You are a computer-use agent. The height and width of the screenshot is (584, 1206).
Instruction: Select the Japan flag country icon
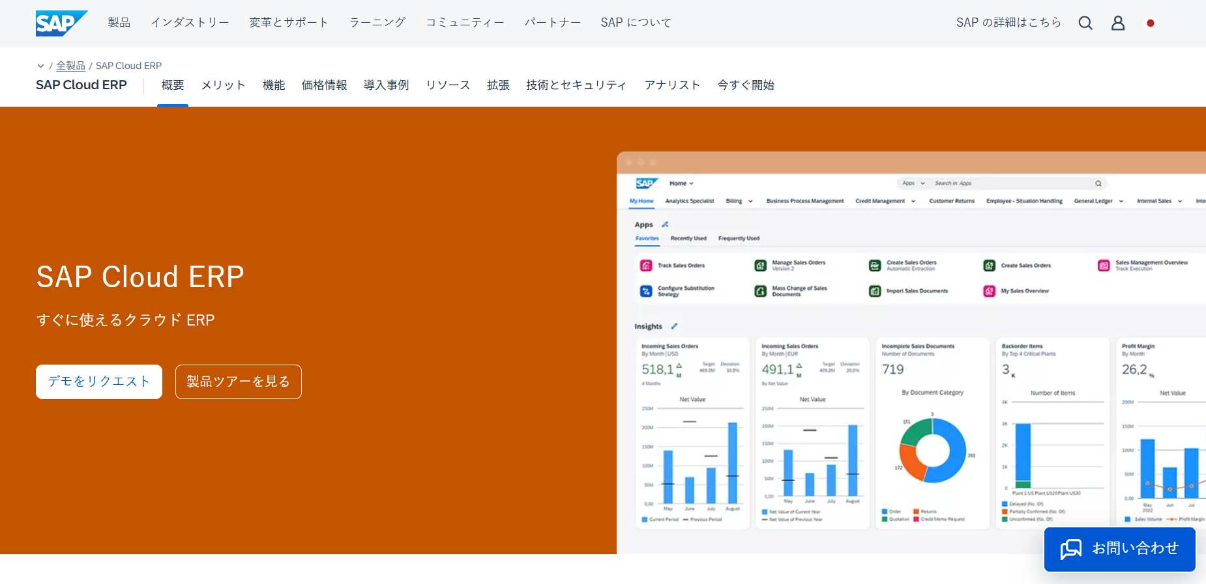click(1151, 23)
